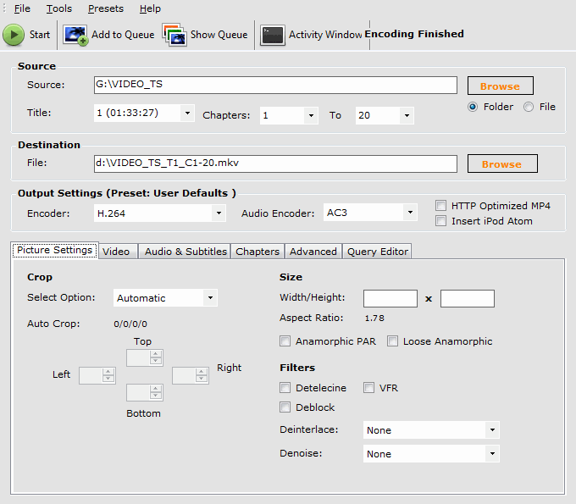Click the Start button label
This screenshot has width=576, height=504.
point(40,35)
